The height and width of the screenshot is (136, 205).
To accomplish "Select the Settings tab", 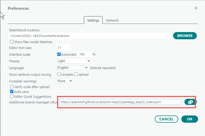I will point(93,20).
